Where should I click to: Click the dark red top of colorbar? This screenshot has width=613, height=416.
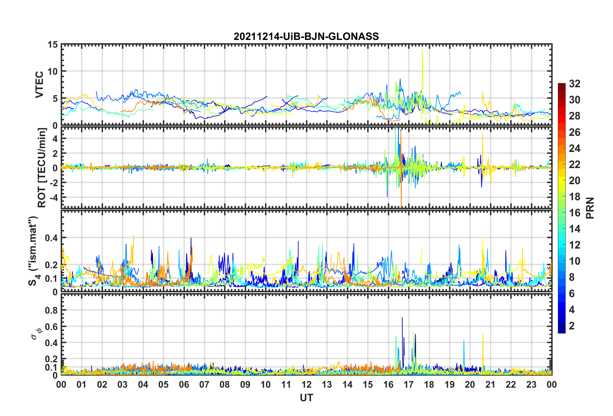point(562,85)
